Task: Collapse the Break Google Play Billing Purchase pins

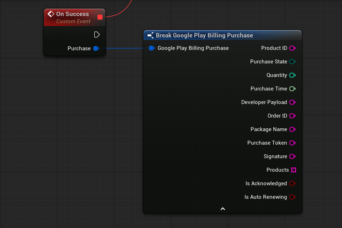Action: coord(223,209)
